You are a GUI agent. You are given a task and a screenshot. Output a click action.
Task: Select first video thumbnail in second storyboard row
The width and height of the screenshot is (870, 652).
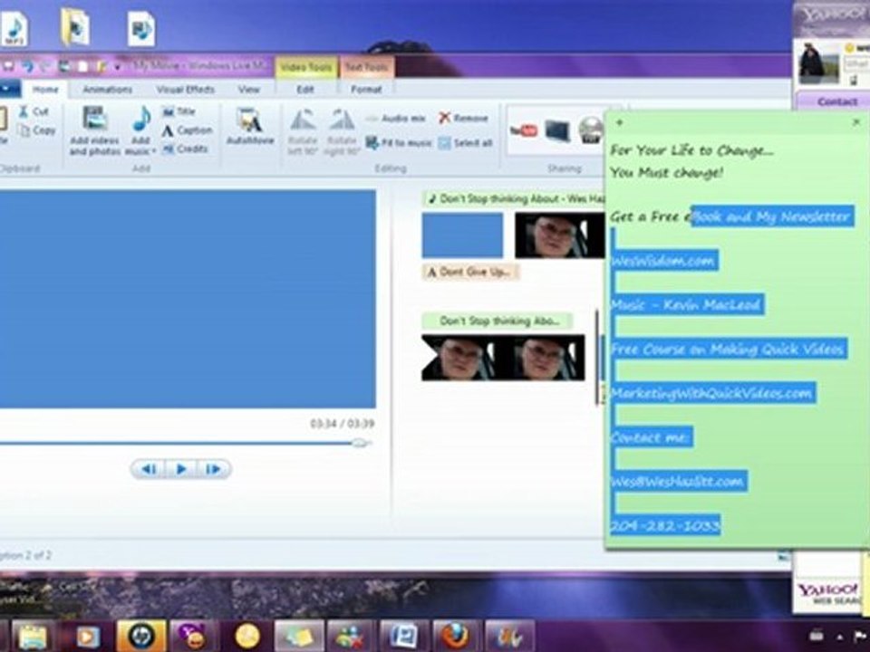click(x=462, y=358)
